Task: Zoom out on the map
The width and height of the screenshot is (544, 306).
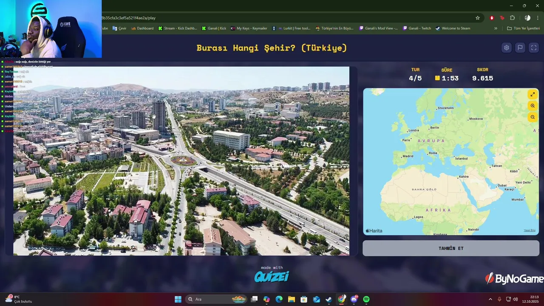Action: pyautogui.click(x=533, y=117)
